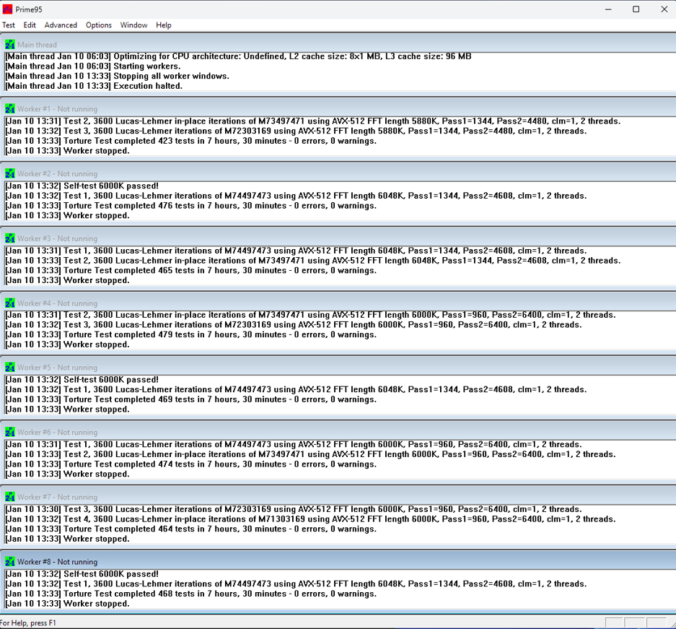Click Worker #4 Test 2 Pass1=960 line

pos(310,315)
